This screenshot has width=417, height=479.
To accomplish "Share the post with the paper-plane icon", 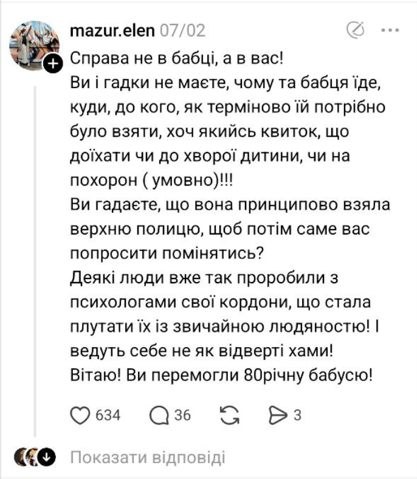I will tap(277, 415).
